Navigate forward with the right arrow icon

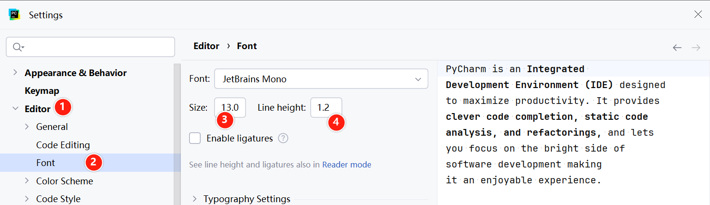(x=696, y=47)
